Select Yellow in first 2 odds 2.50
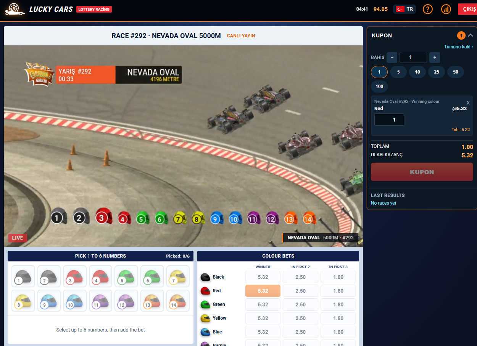 coord(301,318)
